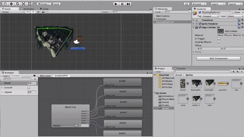This screenshot has width=244, height=137.
Task: Open Transform component help icon
Action: coord(239,20)
